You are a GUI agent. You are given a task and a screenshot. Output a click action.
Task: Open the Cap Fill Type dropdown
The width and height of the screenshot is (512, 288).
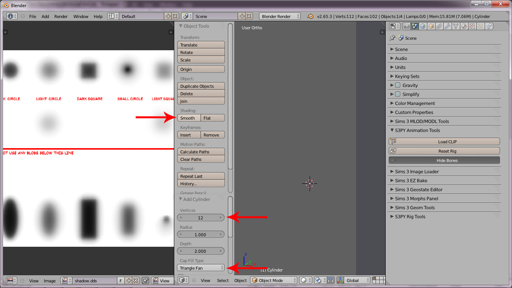tap(201, 268)
